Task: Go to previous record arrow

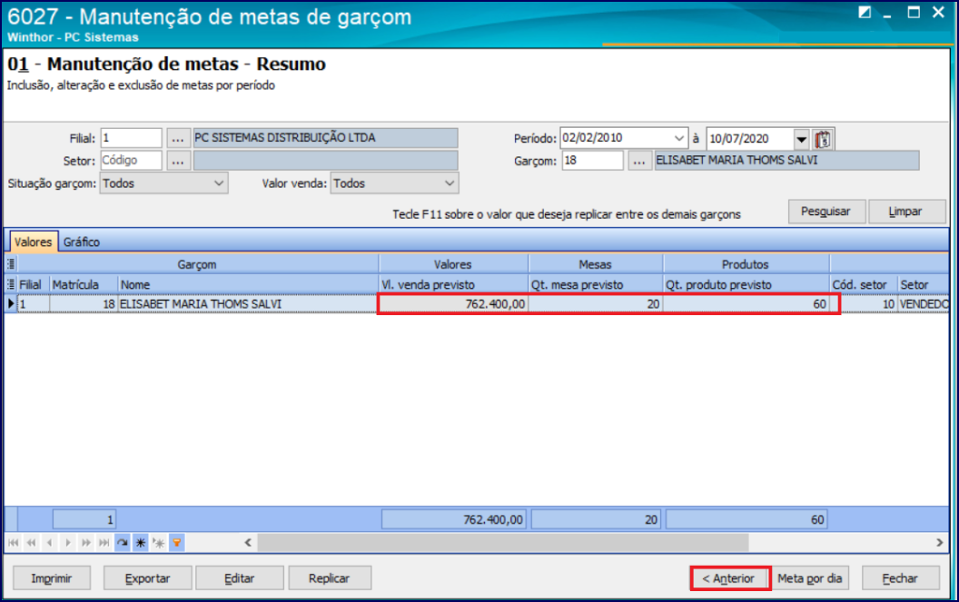Action: 50,543
